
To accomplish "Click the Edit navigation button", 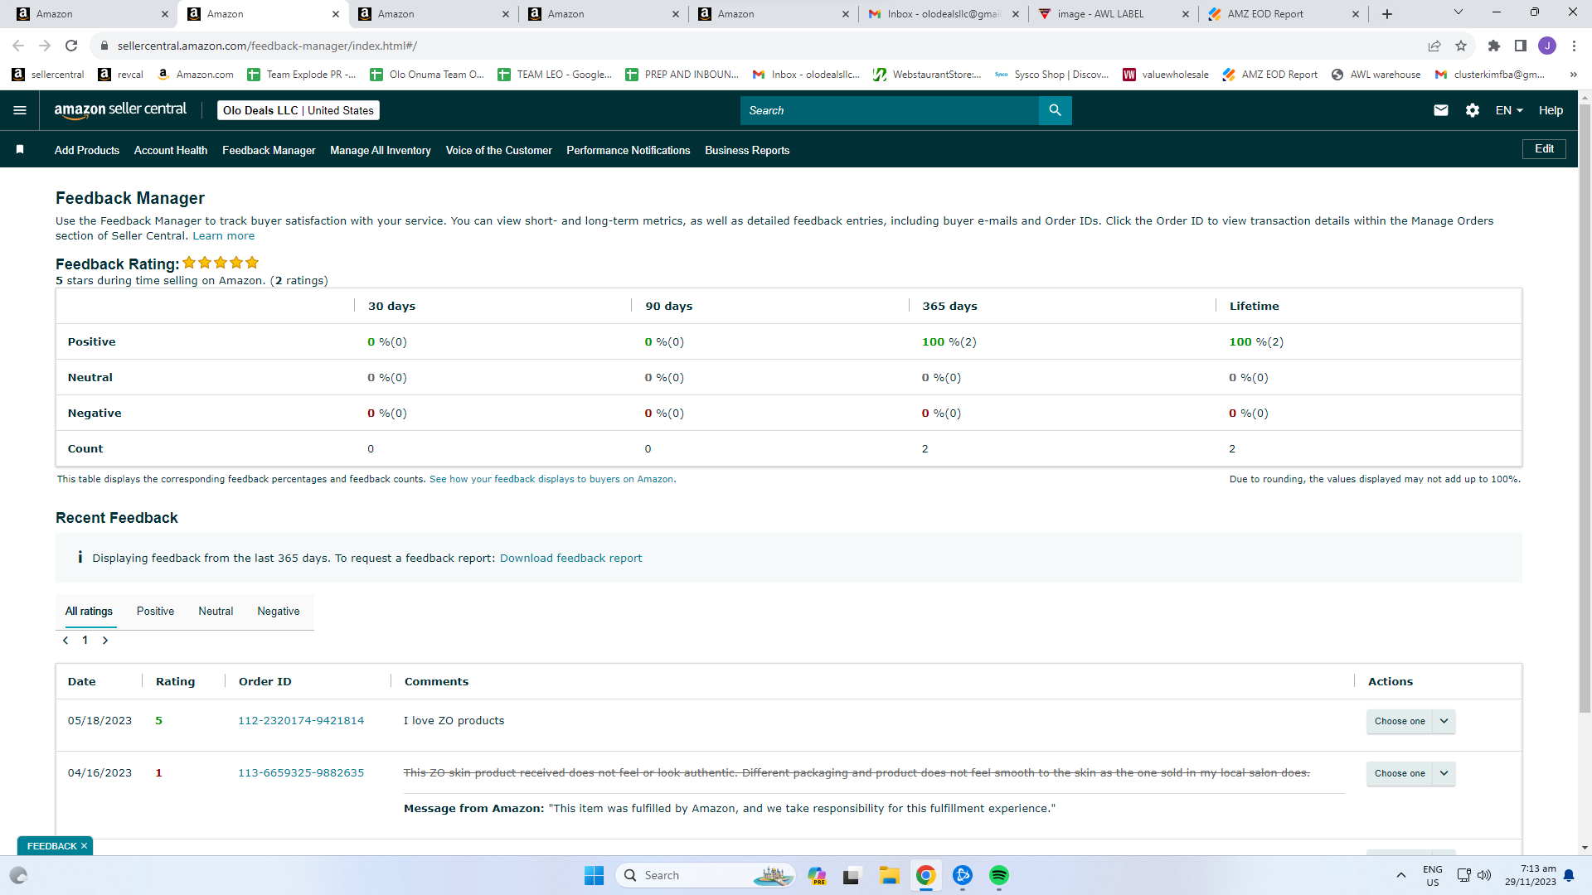I will point(1544,149).
